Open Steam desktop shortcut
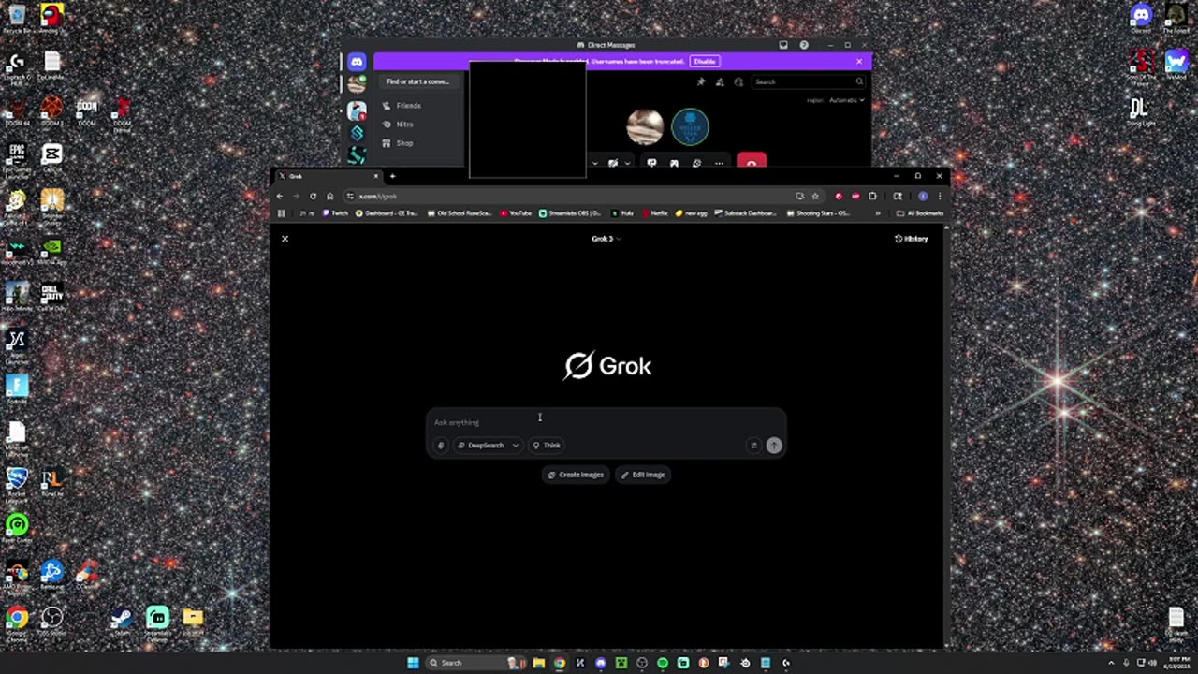 point(122,622)
